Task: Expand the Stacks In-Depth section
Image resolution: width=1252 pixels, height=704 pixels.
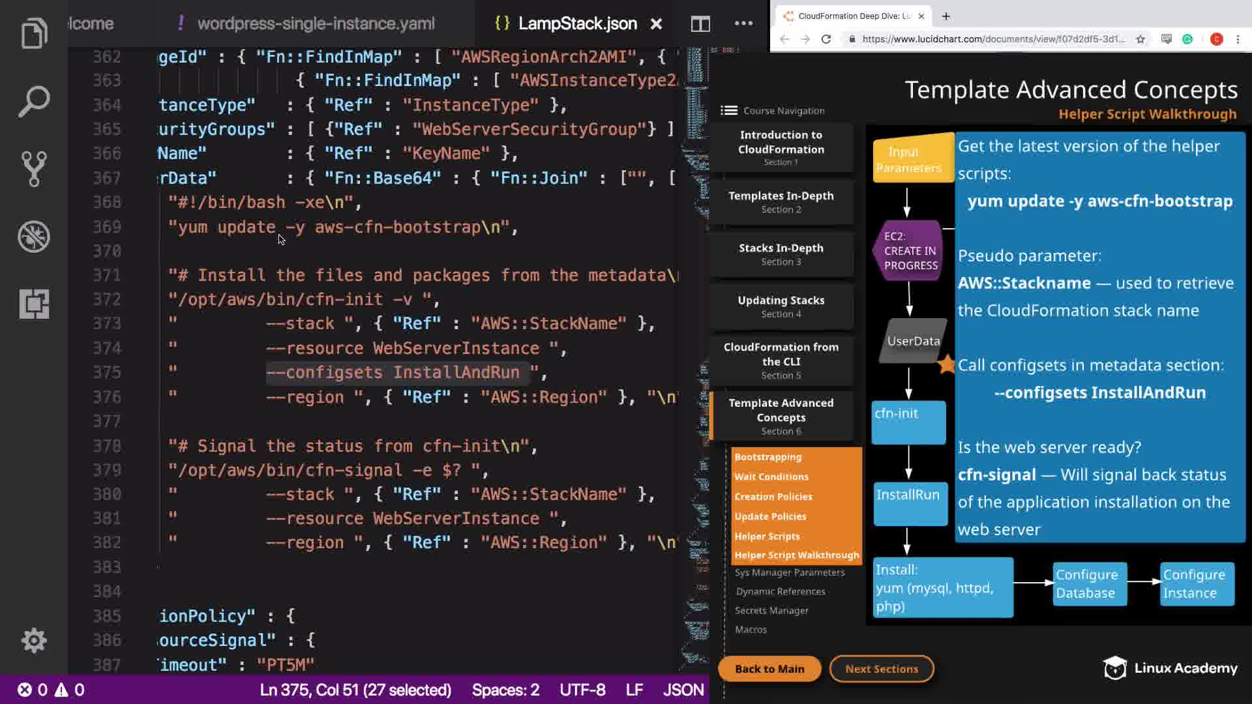Action: pos(781,254)
